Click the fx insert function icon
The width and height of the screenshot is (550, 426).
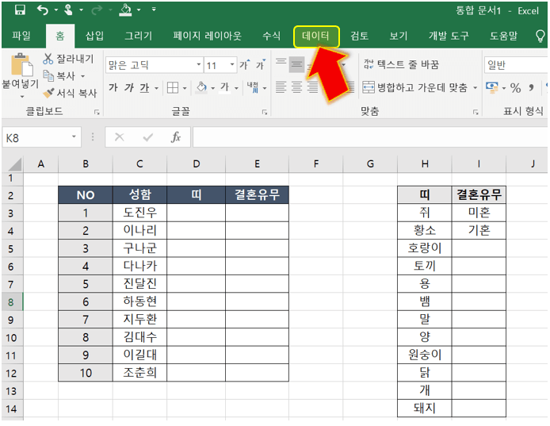pos(176,137)
